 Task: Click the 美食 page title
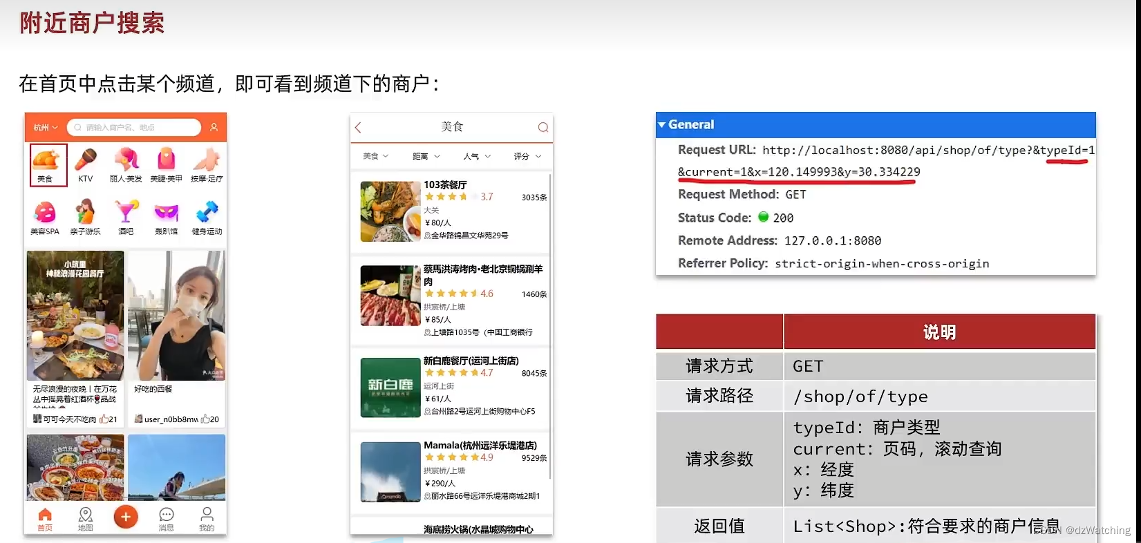click(452, 126)
